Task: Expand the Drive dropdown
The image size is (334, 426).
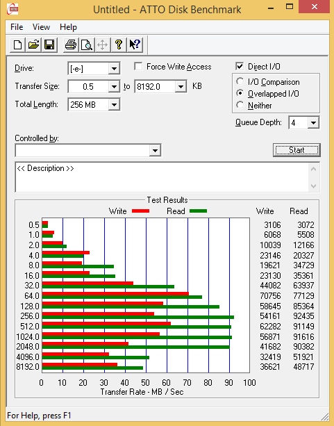Action: pos(114,69)
